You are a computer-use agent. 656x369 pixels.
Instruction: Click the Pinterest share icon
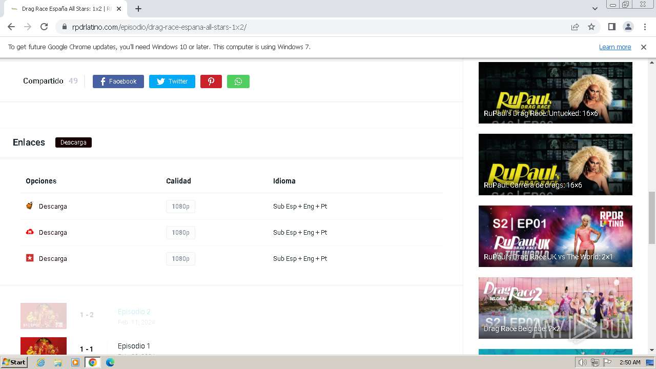tap(211, 81)
